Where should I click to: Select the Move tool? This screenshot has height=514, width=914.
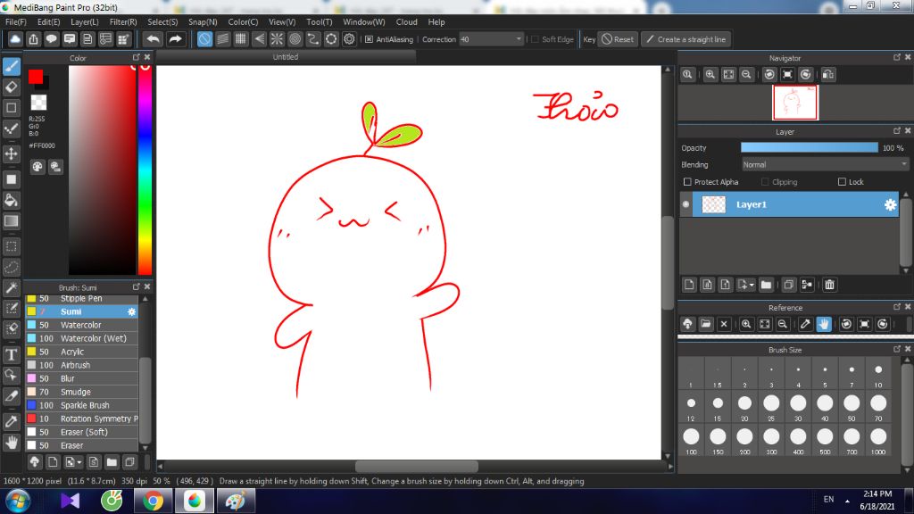[x=12, y=153]
